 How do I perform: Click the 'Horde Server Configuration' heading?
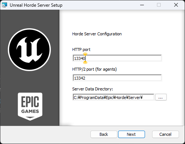[x=97, y=34]
